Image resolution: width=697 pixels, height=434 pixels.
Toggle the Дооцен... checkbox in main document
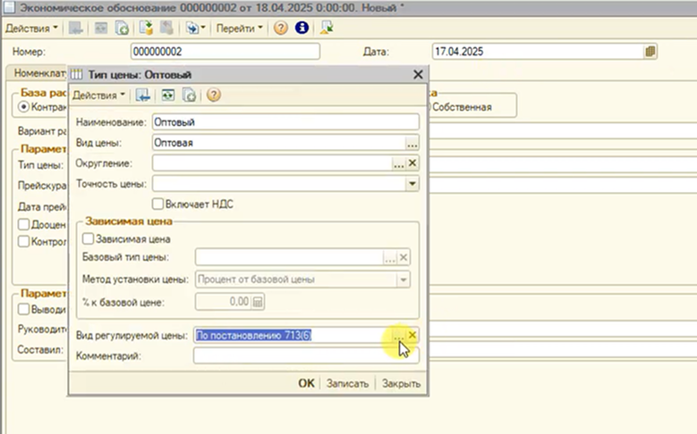pyautogui.click(x=23, y=224)
